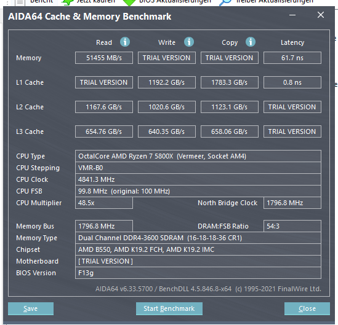Click CPU Stepping value VMR-B0
This screenshot has height=325, width=338.
198,168
